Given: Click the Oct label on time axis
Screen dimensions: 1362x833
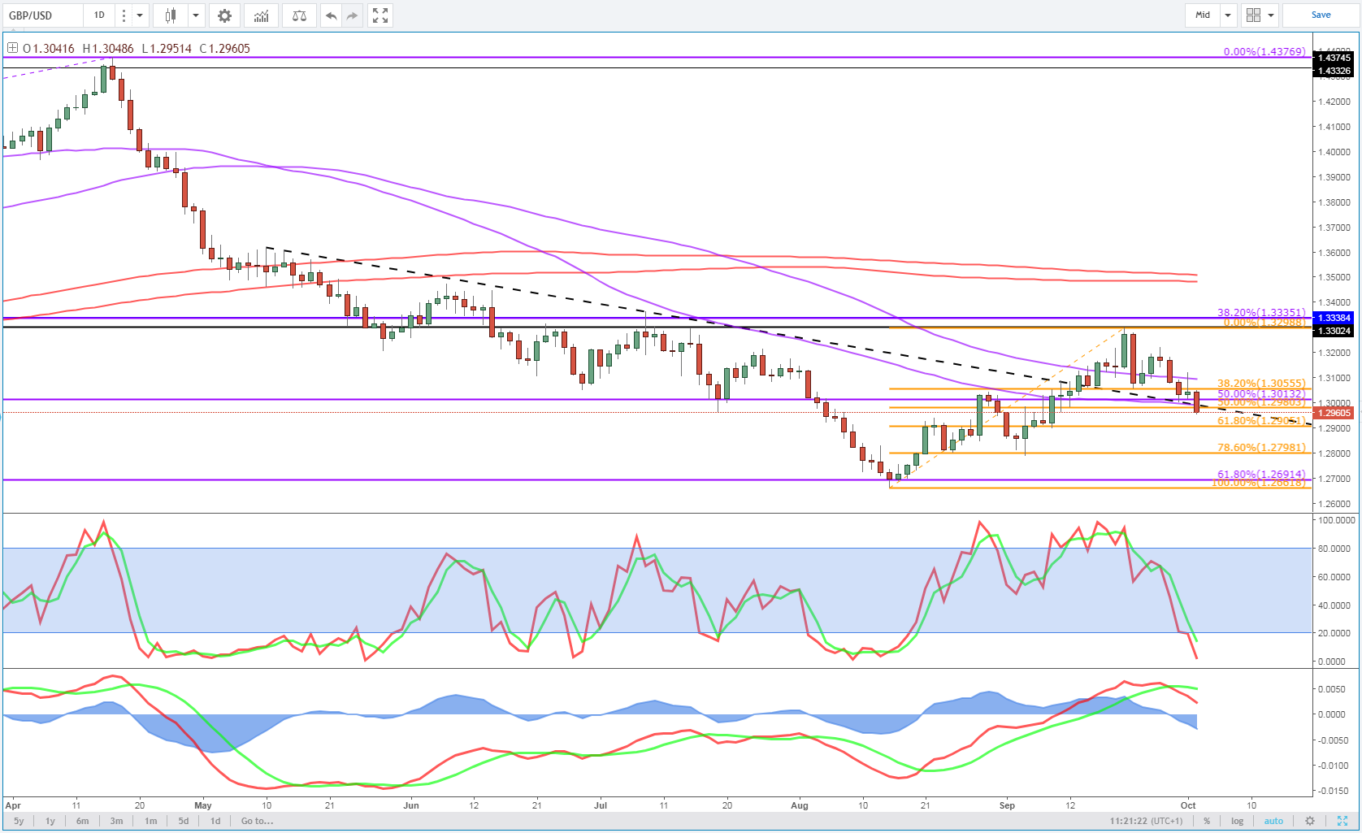Looking at the screenshot, I should click(1188, 805).
